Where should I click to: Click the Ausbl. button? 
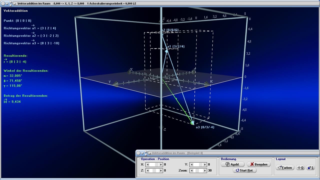[x=232, y=164]
